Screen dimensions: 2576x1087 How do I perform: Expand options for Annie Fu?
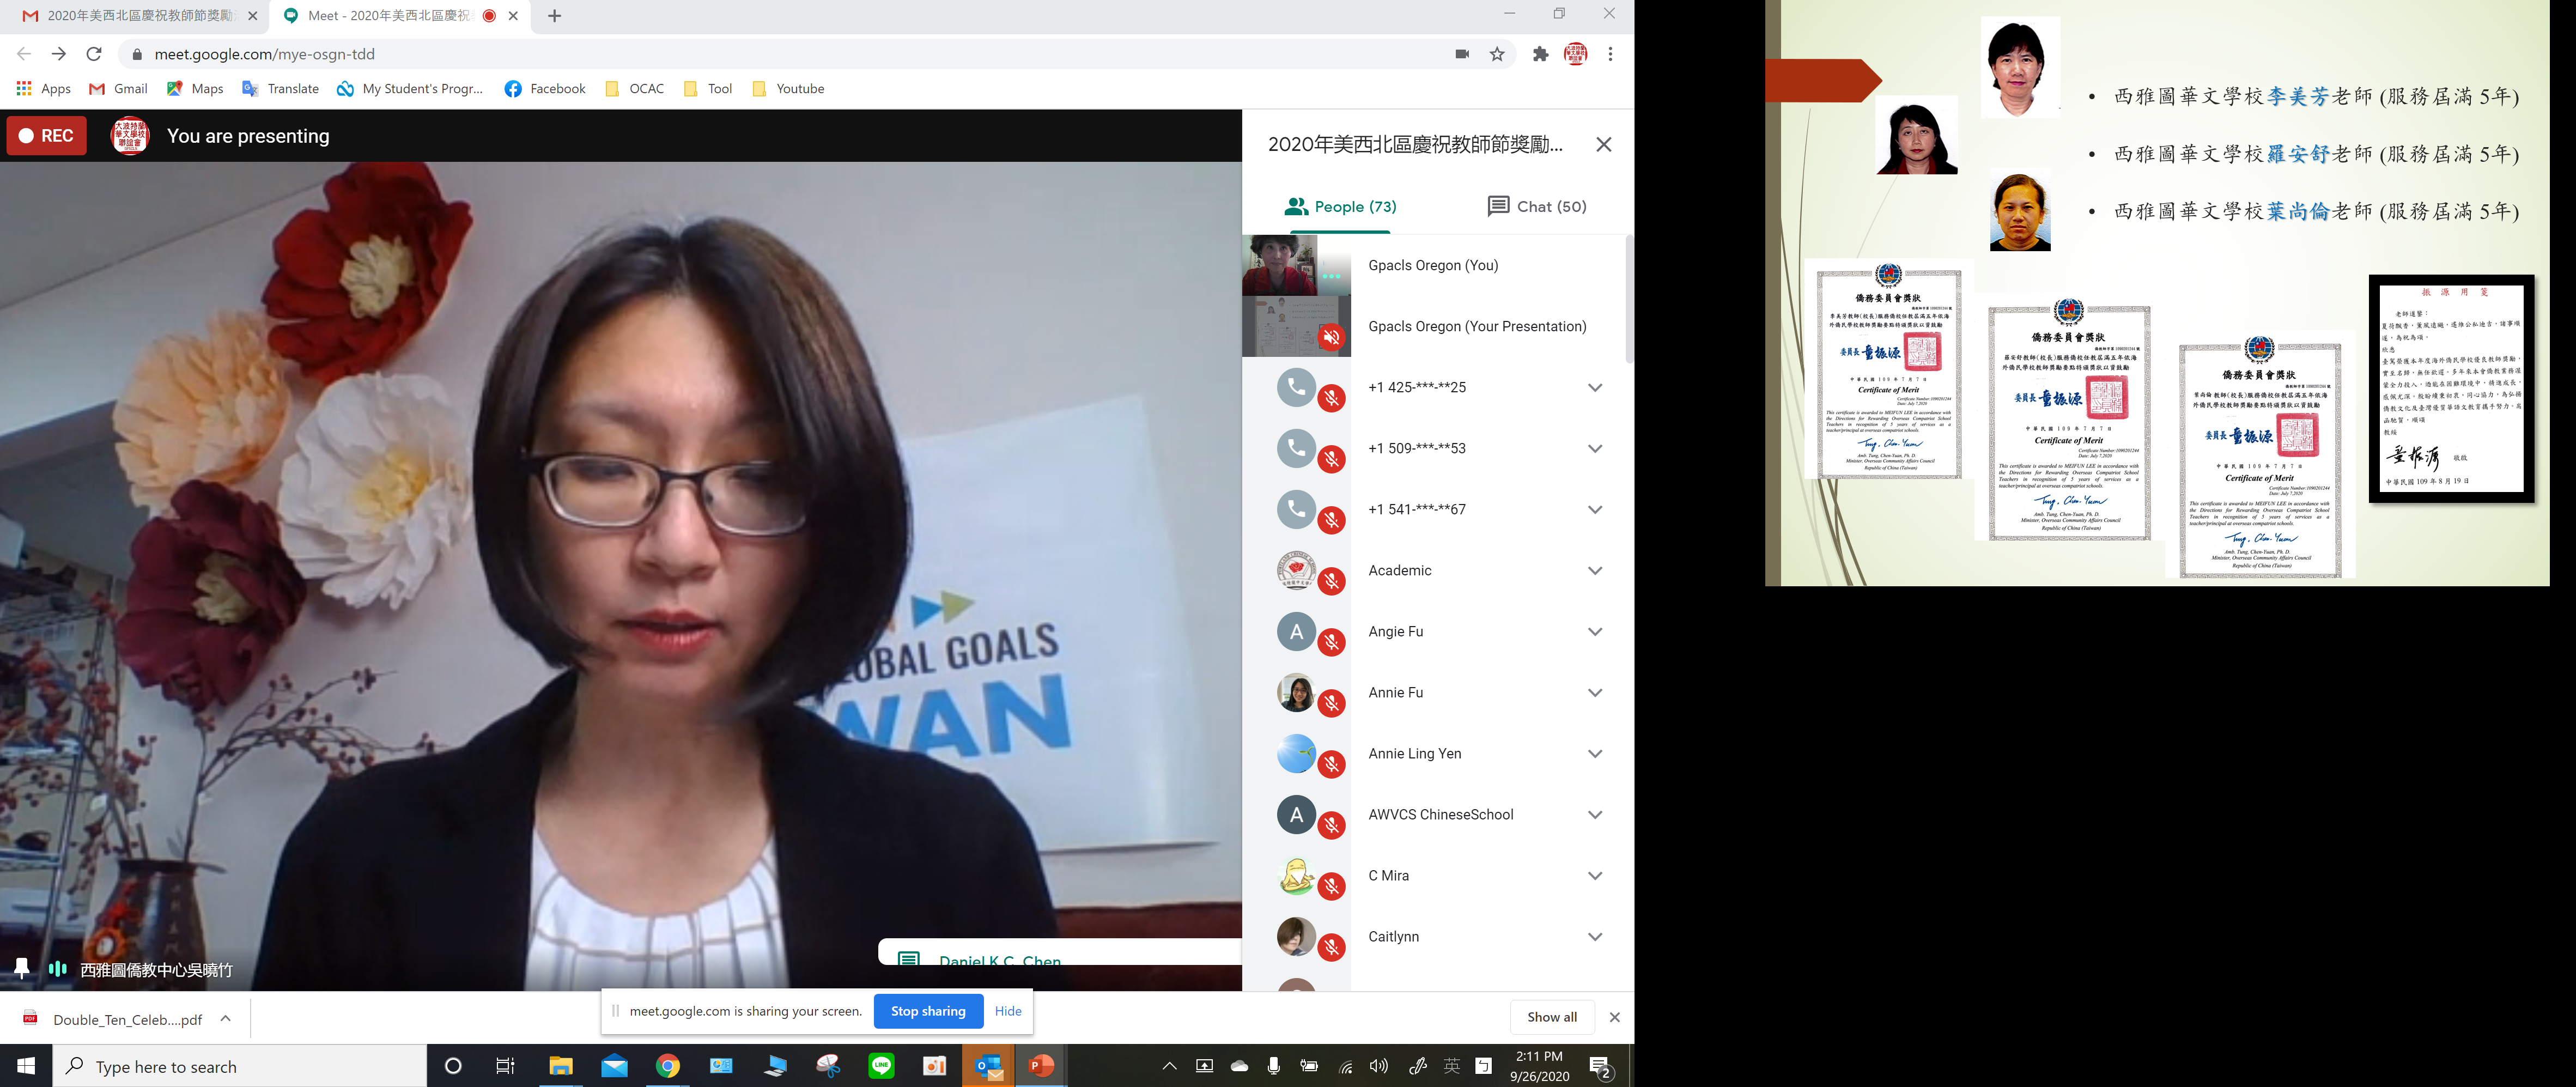1595,693
